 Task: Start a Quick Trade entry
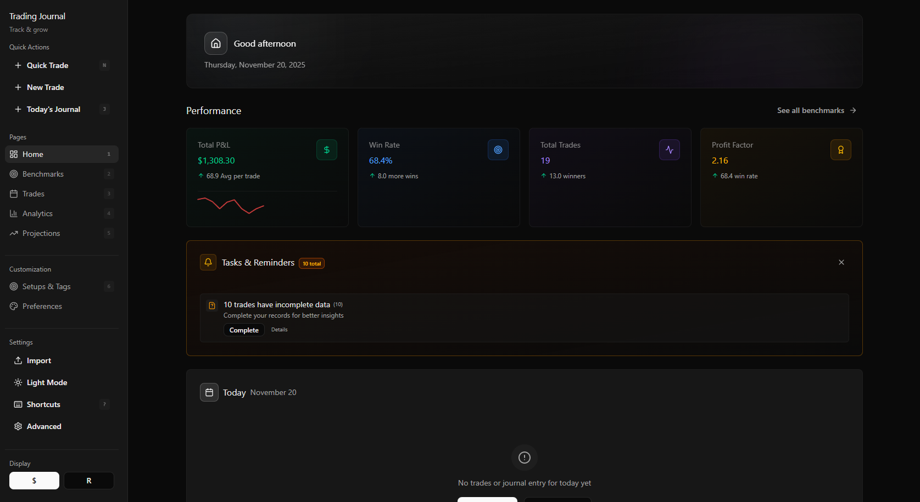click(47, 65)
